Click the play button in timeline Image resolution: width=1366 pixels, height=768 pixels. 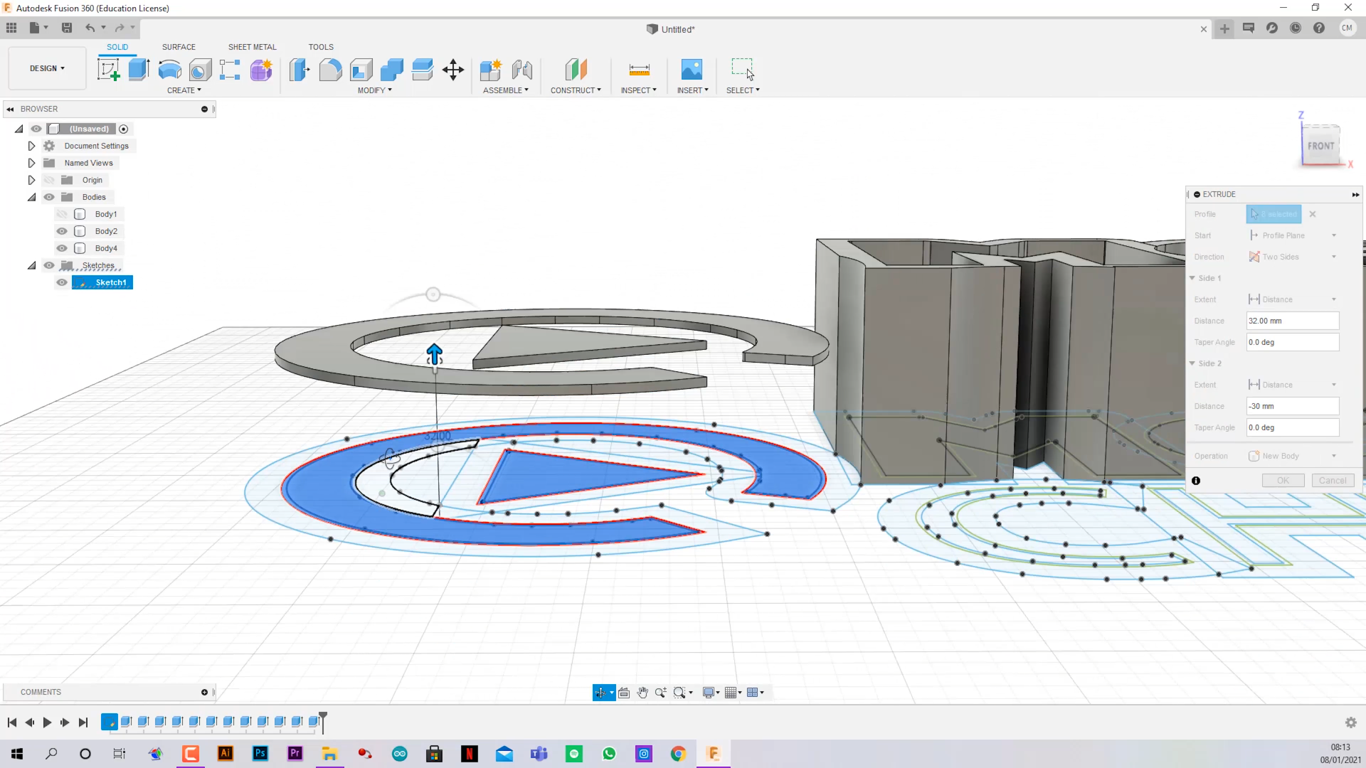coord(47,721)
